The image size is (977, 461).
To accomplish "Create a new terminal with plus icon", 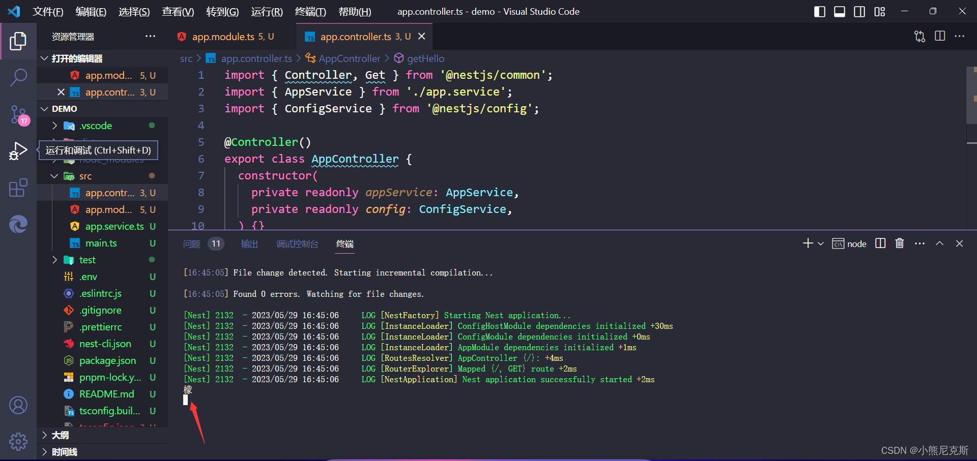I will coord(808,243).
